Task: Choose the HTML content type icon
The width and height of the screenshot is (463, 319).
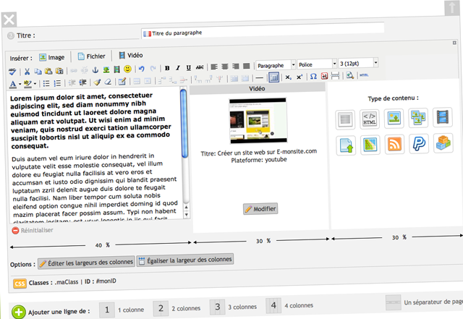Action: [x=370, y=118]
